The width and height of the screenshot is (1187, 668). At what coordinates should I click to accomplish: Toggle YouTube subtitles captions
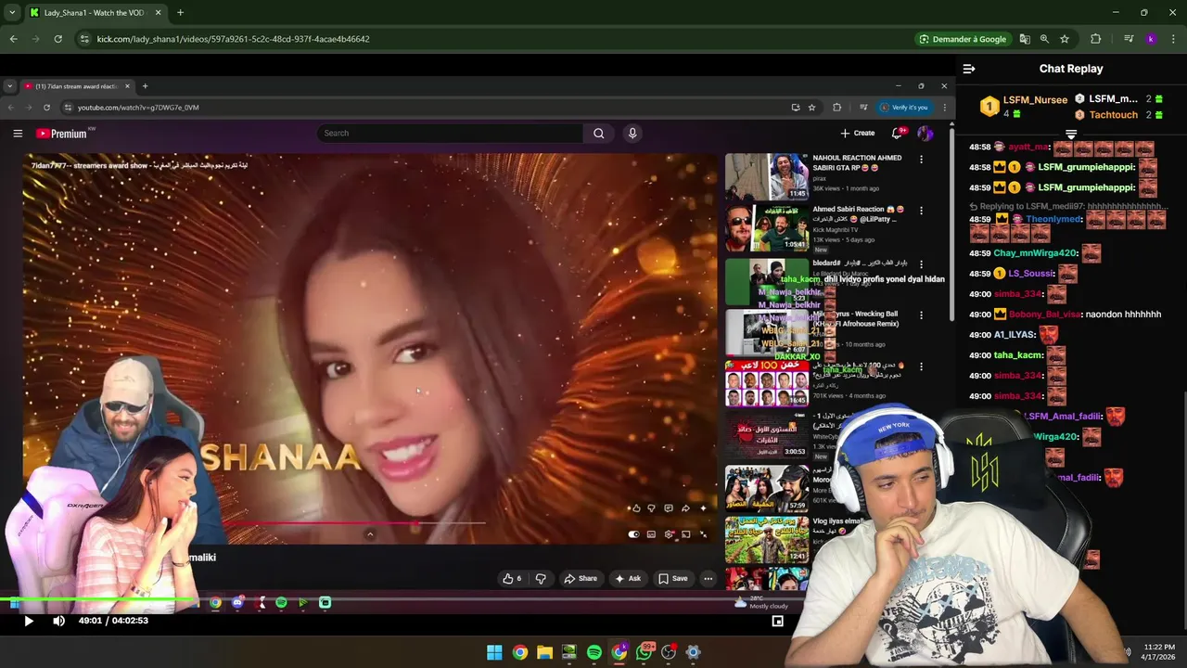[x=651, y=534]
